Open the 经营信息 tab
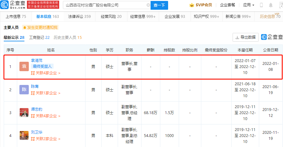 (143, 16)
